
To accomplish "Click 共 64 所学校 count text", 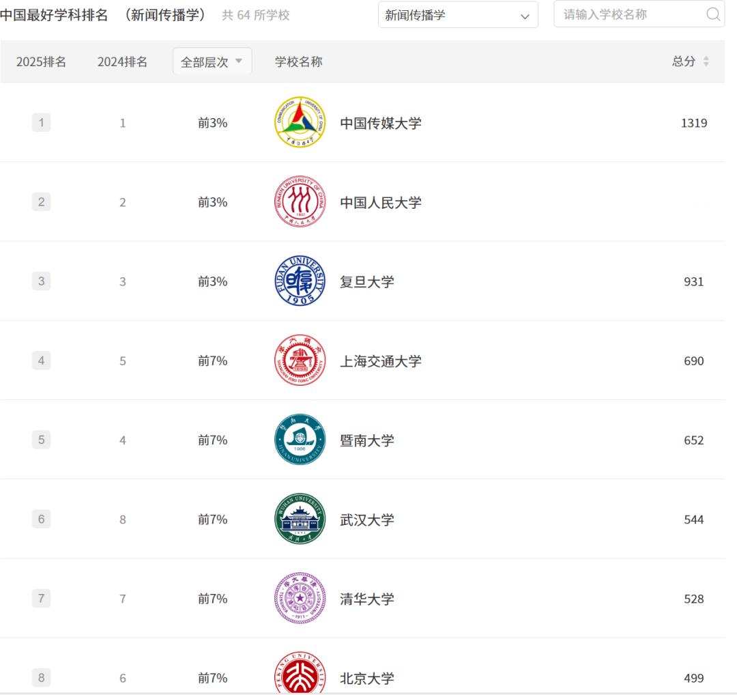I will [x=256, y=15].
